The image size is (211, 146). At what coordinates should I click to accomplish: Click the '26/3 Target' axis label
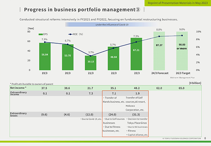point(183,73)
